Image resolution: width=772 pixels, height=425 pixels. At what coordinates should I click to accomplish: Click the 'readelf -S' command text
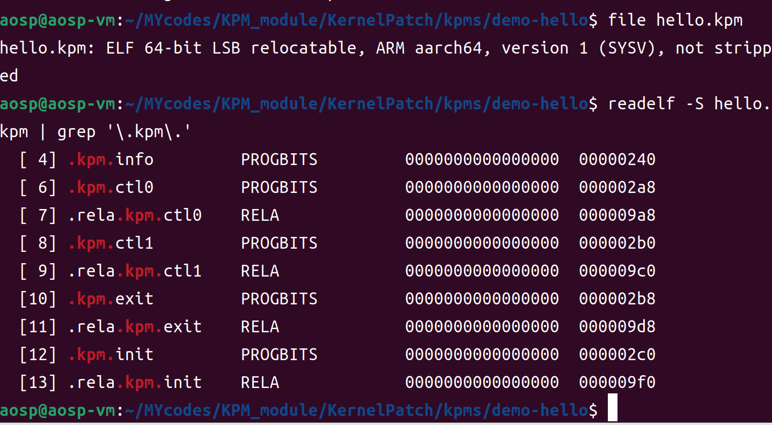pyautogui.click(x=656, y=103)
